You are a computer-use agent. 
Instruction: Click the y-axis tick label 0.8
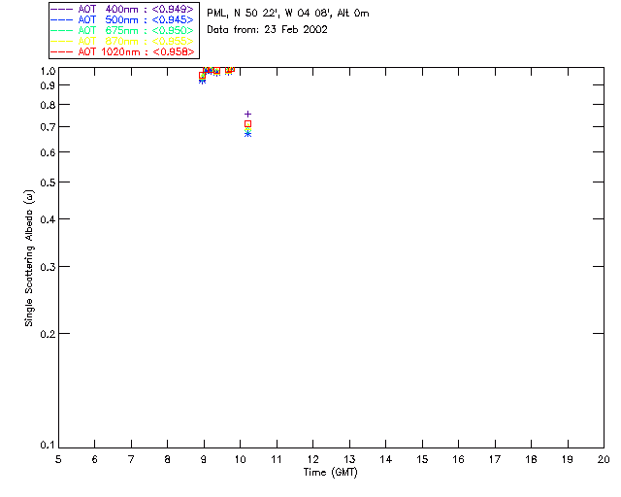click(x=48, y=105)
